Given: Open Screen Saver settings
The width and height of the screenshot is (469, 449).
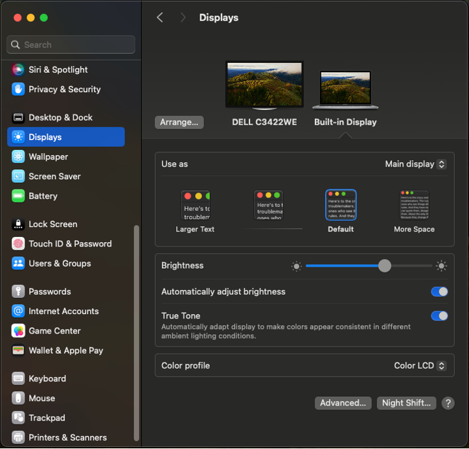Looking at the screenshot, I should coord(54,176).
